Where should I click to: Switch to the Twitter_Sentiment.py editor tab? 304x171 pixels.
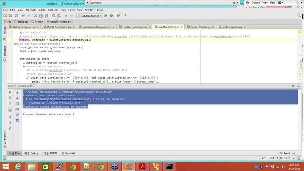click(x=135, y=27)
